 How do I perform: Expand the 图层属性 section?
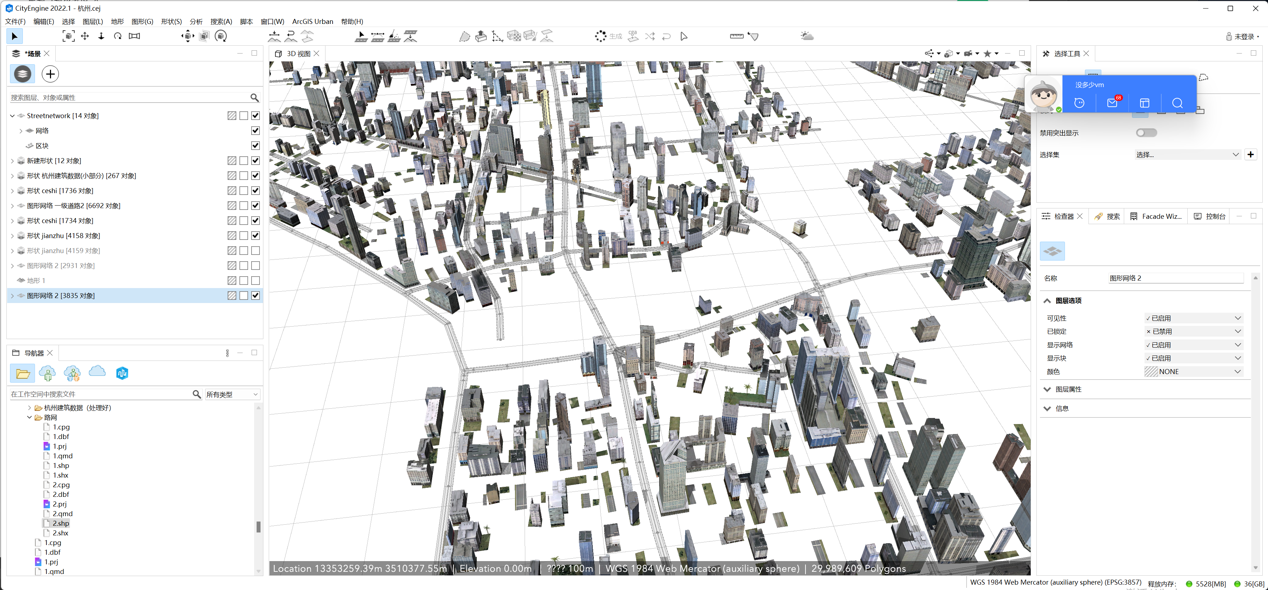[1068, 389]
